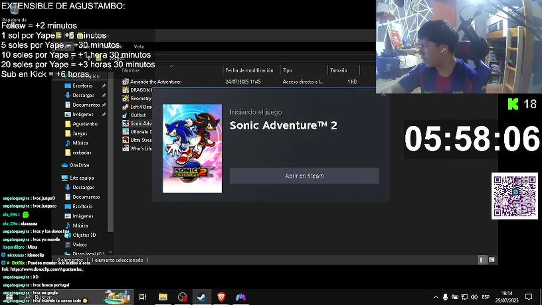This screenshot has width=542, height=305.
Task: Open the Steam taskbar icon
Action: click(202, 297)
